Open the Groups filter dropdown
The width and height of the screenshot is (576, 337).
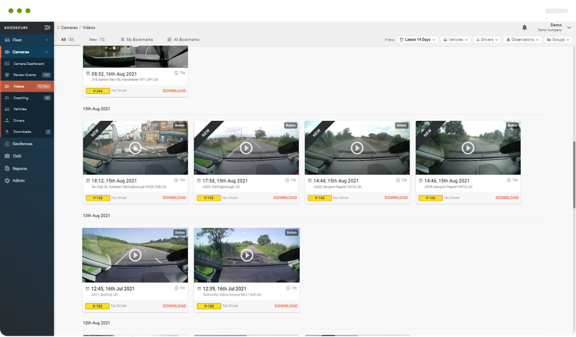[x=558, y=40]
